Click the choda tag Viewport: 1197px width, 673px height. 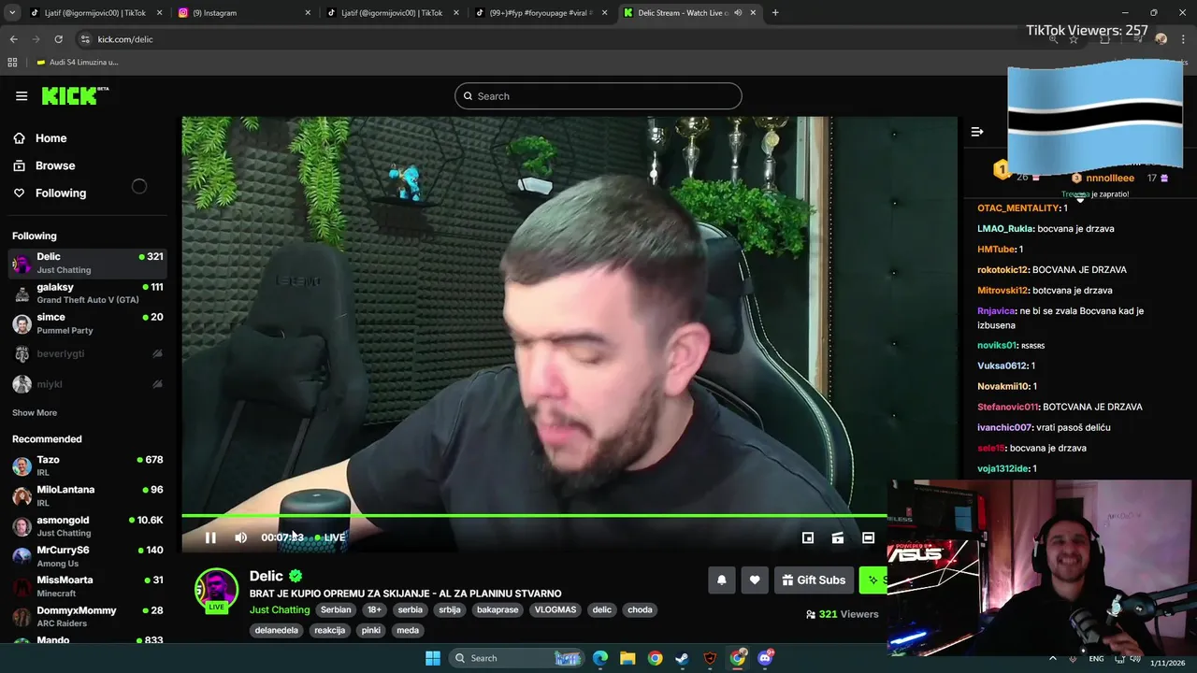[640, 609]
